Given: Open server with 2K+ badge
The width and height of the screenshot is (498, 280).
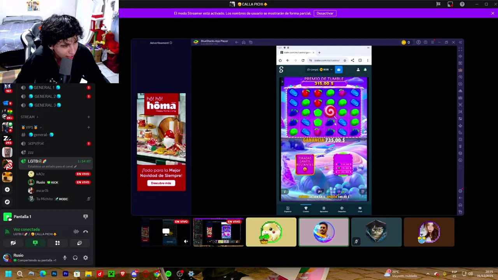Looking at the screenshot, I should tap(7, 114).
